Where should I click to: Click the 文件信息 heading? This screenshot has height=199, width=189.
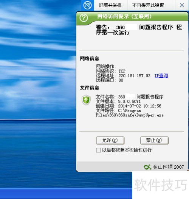(x=90, y=88)
